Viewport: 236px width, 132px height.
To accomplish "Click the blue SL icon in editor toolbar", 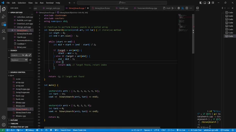I will tap(183, 8).
